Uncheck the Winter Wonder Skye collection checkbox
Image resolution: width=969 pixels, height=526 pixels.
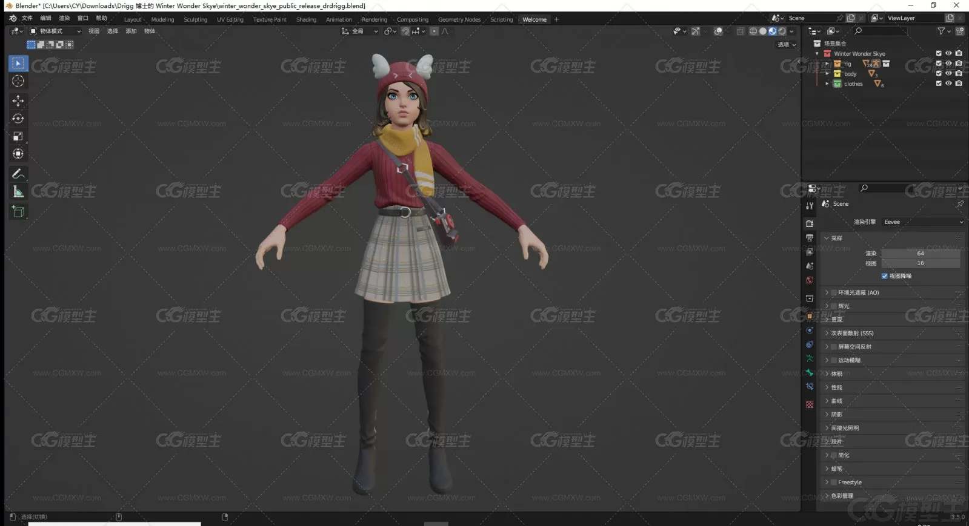(x=939, y=53)
